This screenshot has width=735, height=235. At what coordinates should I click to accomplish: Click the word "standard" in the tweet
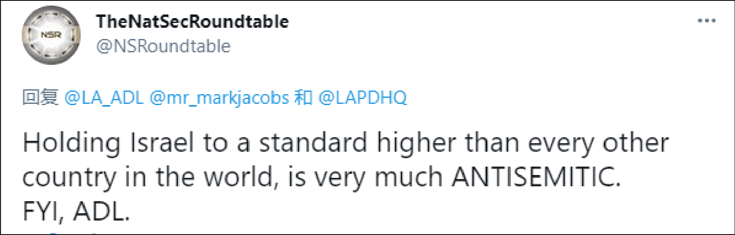click(x=313, y=143)
